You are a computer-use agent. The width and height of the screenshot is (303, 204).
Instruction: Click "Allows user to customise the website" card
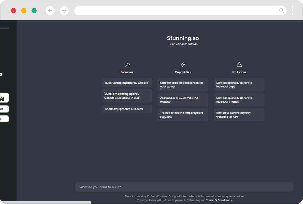click(183, 100)
